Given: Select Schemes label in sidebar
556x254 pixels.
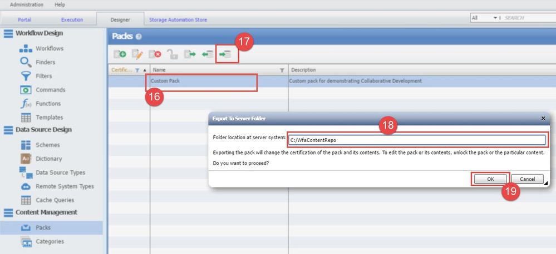Looking at the screenshot, I should coord(47,145).
